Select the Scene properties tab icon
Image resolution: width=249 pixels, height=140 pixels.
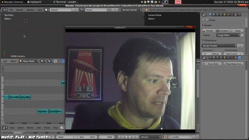(217, 15)
